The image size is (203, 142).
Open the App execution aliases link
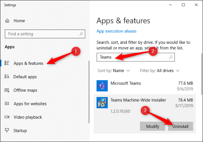coord(116,31)
